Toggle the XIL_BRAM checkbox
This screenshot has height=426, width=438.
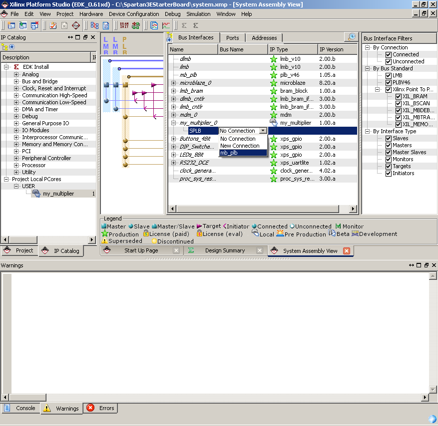399,97
